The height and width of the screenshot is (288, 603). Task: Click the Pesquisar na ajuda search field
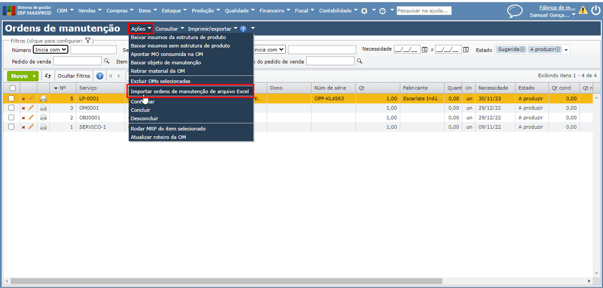point(424,11)
